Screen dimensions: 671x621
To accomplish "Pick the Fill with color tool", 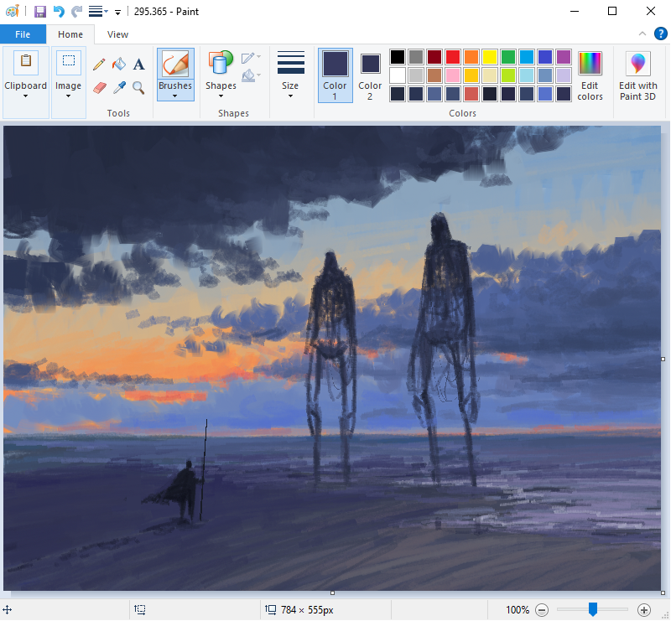I will 118,64.
